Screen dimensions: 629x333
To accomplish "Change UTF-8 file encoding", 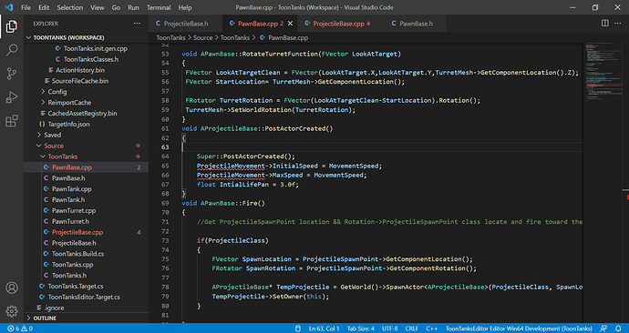I will click(389, 328).
